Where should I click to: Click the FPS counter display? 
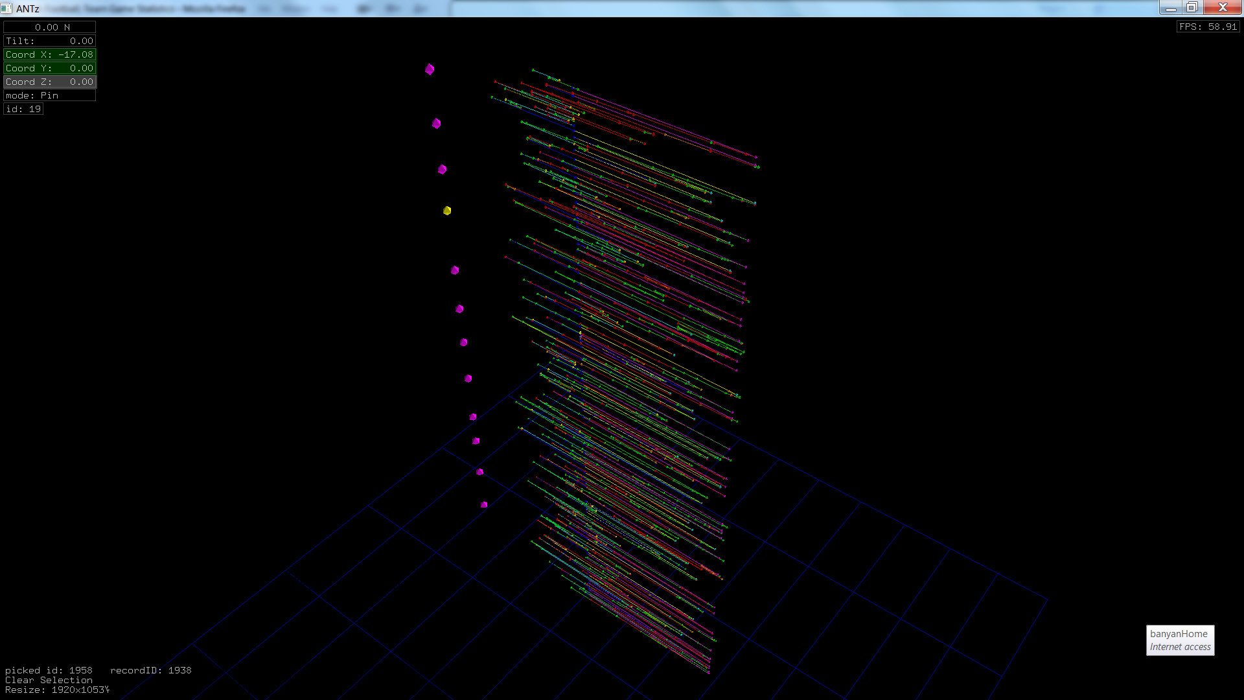[1208, 27]
